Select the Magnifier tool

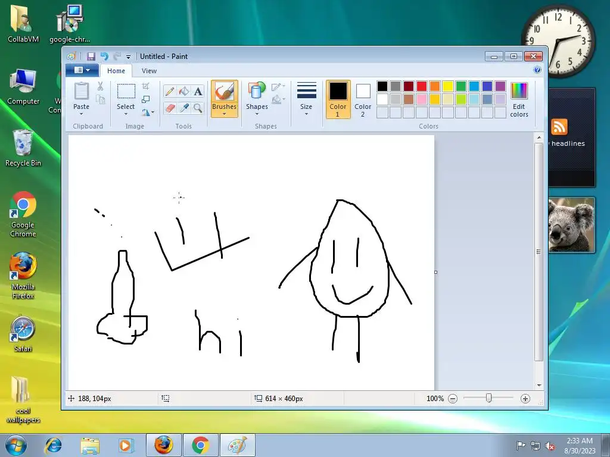[x=198, y=108]
